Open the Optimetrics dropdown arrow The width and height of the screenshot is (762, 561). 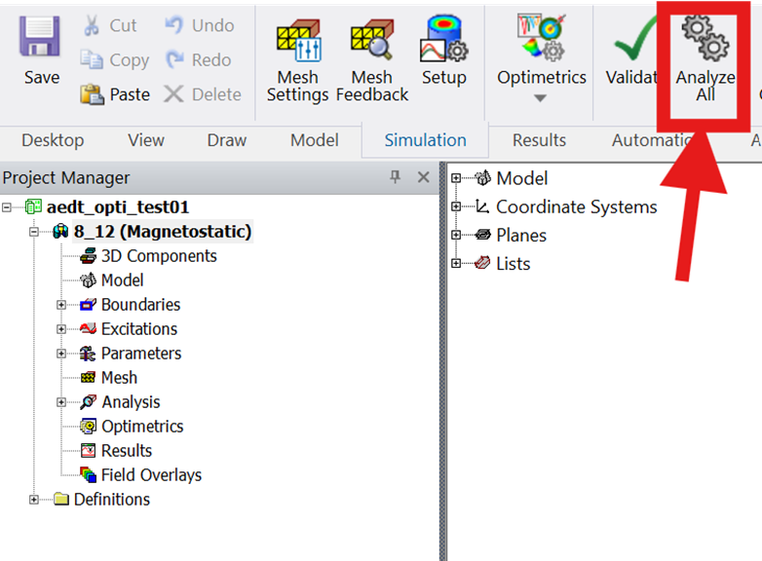(540, 98)
